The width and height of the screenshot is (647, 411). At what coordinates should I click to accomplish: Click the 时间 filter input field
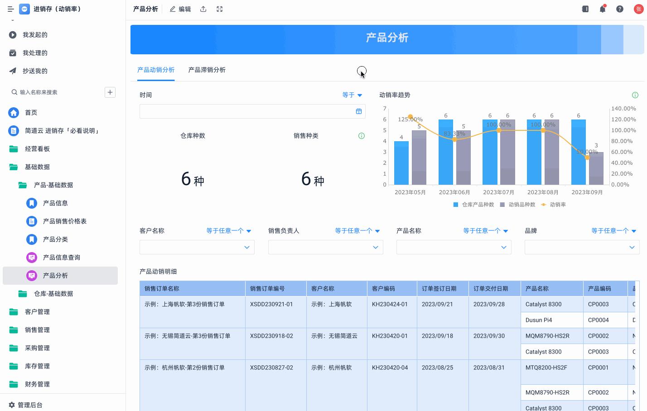point(249,111)
